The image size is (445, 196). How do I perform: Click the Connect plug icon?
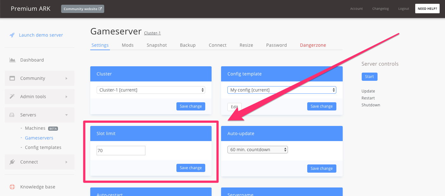[x=12, y=162]
